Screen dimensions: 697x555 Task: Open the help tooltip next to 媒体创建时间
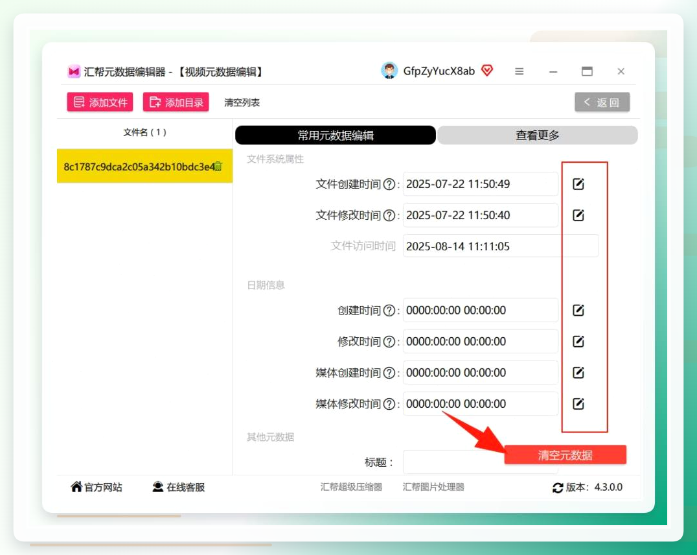click(x=389, y=373)
